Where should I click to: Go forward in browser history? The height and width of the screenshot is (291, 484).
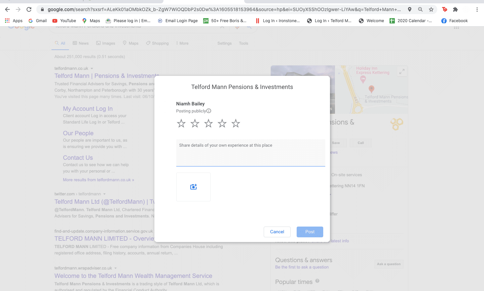(18, 9)
